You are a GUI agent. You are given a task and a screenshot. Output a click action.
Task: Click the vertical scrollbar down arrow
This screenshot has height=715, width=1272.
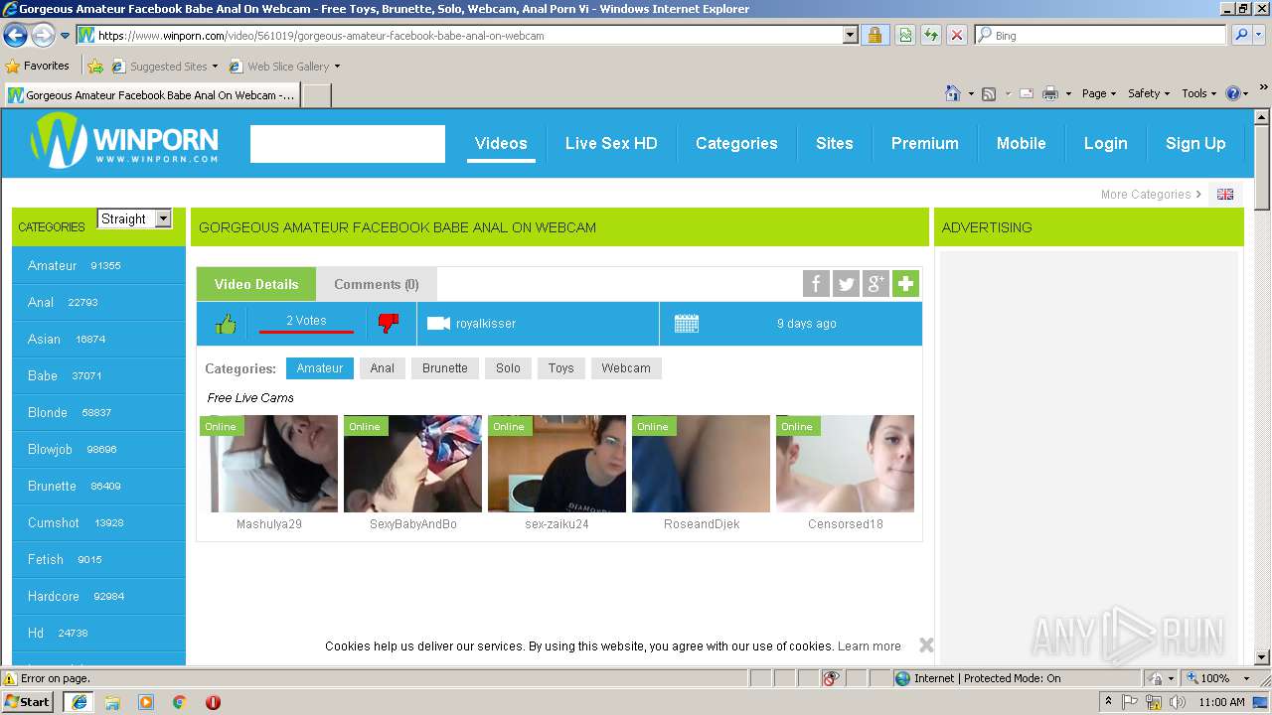coord(1262,656)
